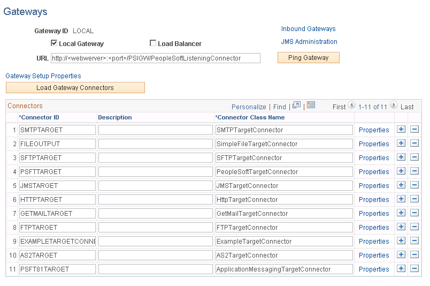Delete the FILEOUTPUT connector row
Image resolution: width=430 pixels, height=286 pixels.
[x=414, y=144]
